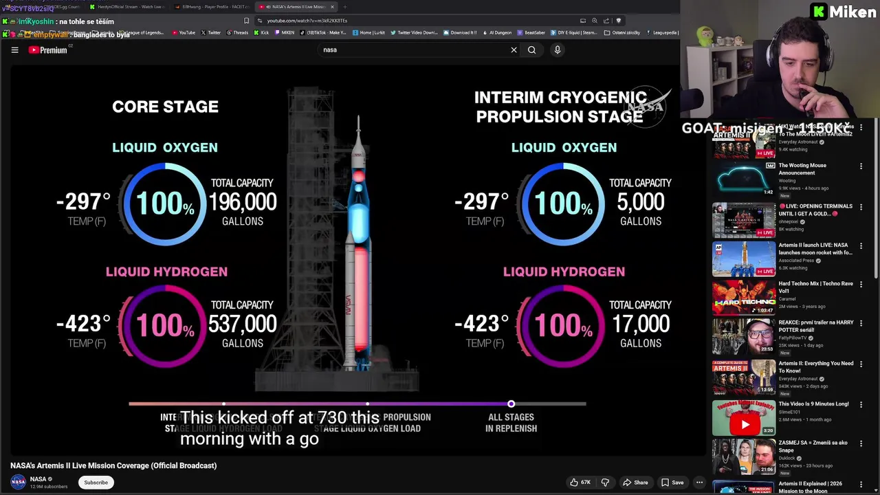Viewport: 880px width, 495px height.
Task: Open 'The Wooting Mouse Announcement' video thumbnail
Action: (x=743, y=179)
